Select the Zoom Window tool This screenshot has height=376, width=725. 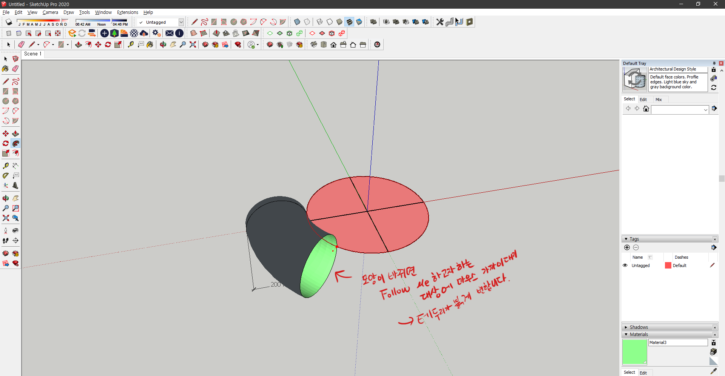[15, 208]
